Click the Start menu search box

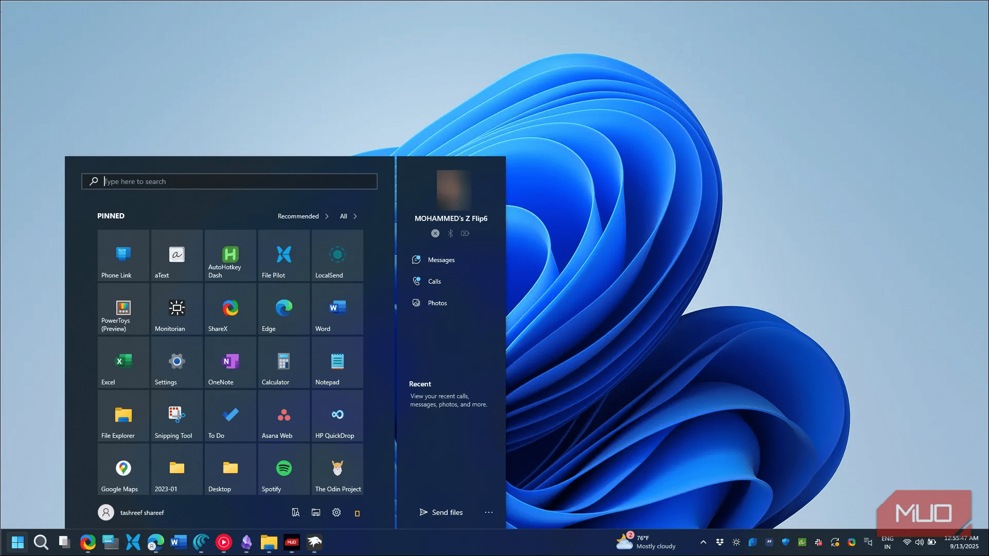pyautogui.click(x=229, y=181)
